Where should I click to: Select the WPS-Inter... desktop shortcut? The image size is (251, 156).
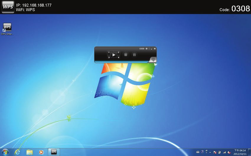7,29
